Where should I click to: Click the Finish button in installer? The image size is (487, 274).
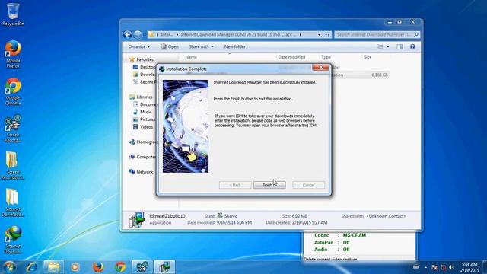click(269, 185)
